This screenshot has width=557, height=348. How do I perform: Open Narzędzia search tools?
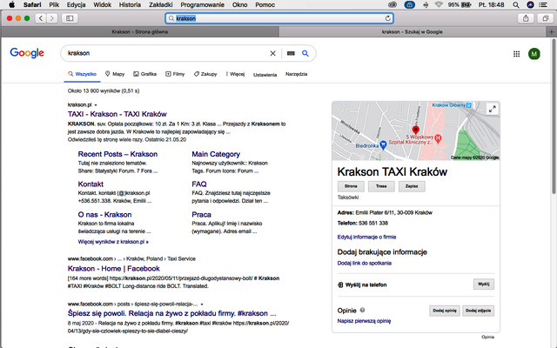pyautogui.click(x=296, y=74)
